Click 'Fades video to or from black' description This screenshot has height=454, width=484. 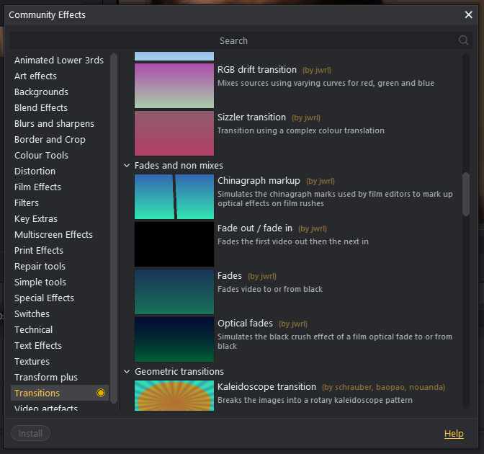tap(270, 289)
